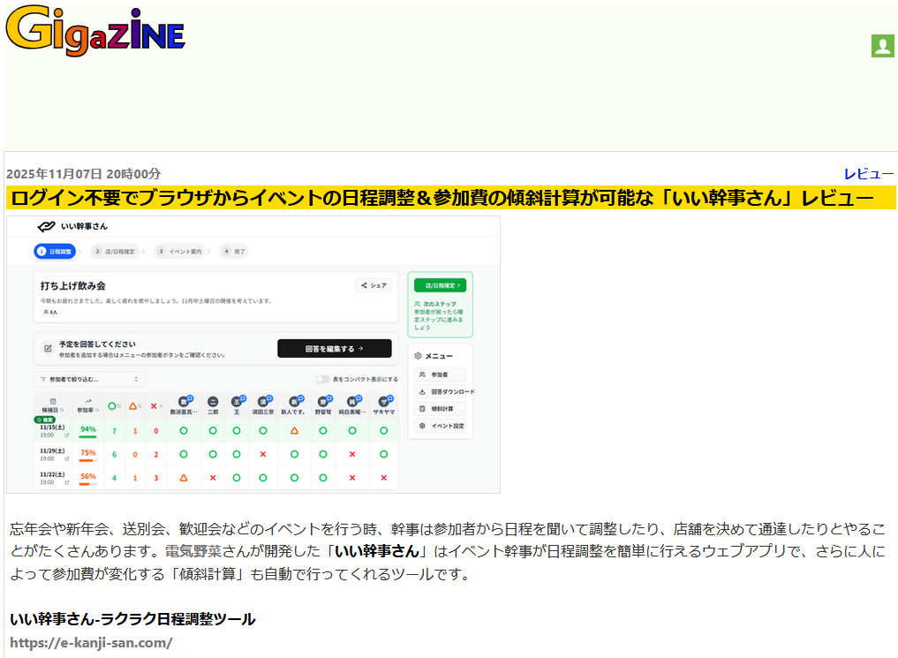Open the https://e-kanji-san.com/ link
This screenshot has width=898, height=658.
point(91,642)
